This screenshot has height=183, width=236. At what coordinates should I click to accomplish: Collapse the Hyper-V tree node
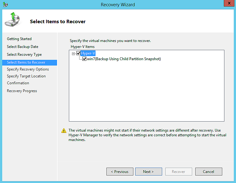[73, 54]
